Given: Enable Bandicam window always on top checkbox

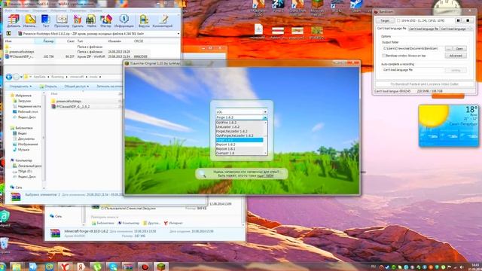Looking at the screenshot, I should (x=383, y=56).
